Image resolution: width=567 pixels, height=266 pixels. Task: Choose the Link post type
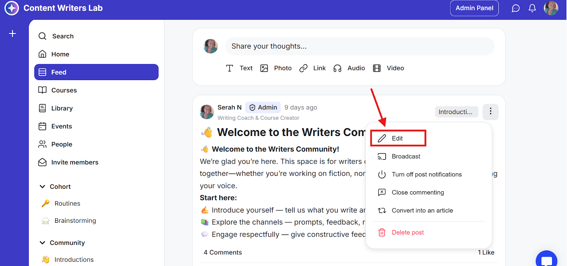pos(312,68)
